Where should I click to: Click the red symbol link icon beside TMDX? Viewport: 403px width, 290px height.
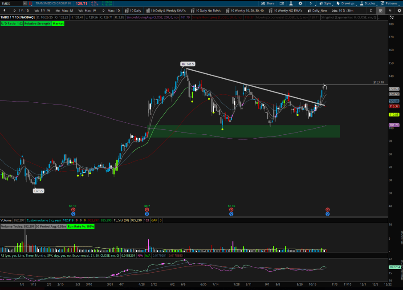(x=30, y=4)
